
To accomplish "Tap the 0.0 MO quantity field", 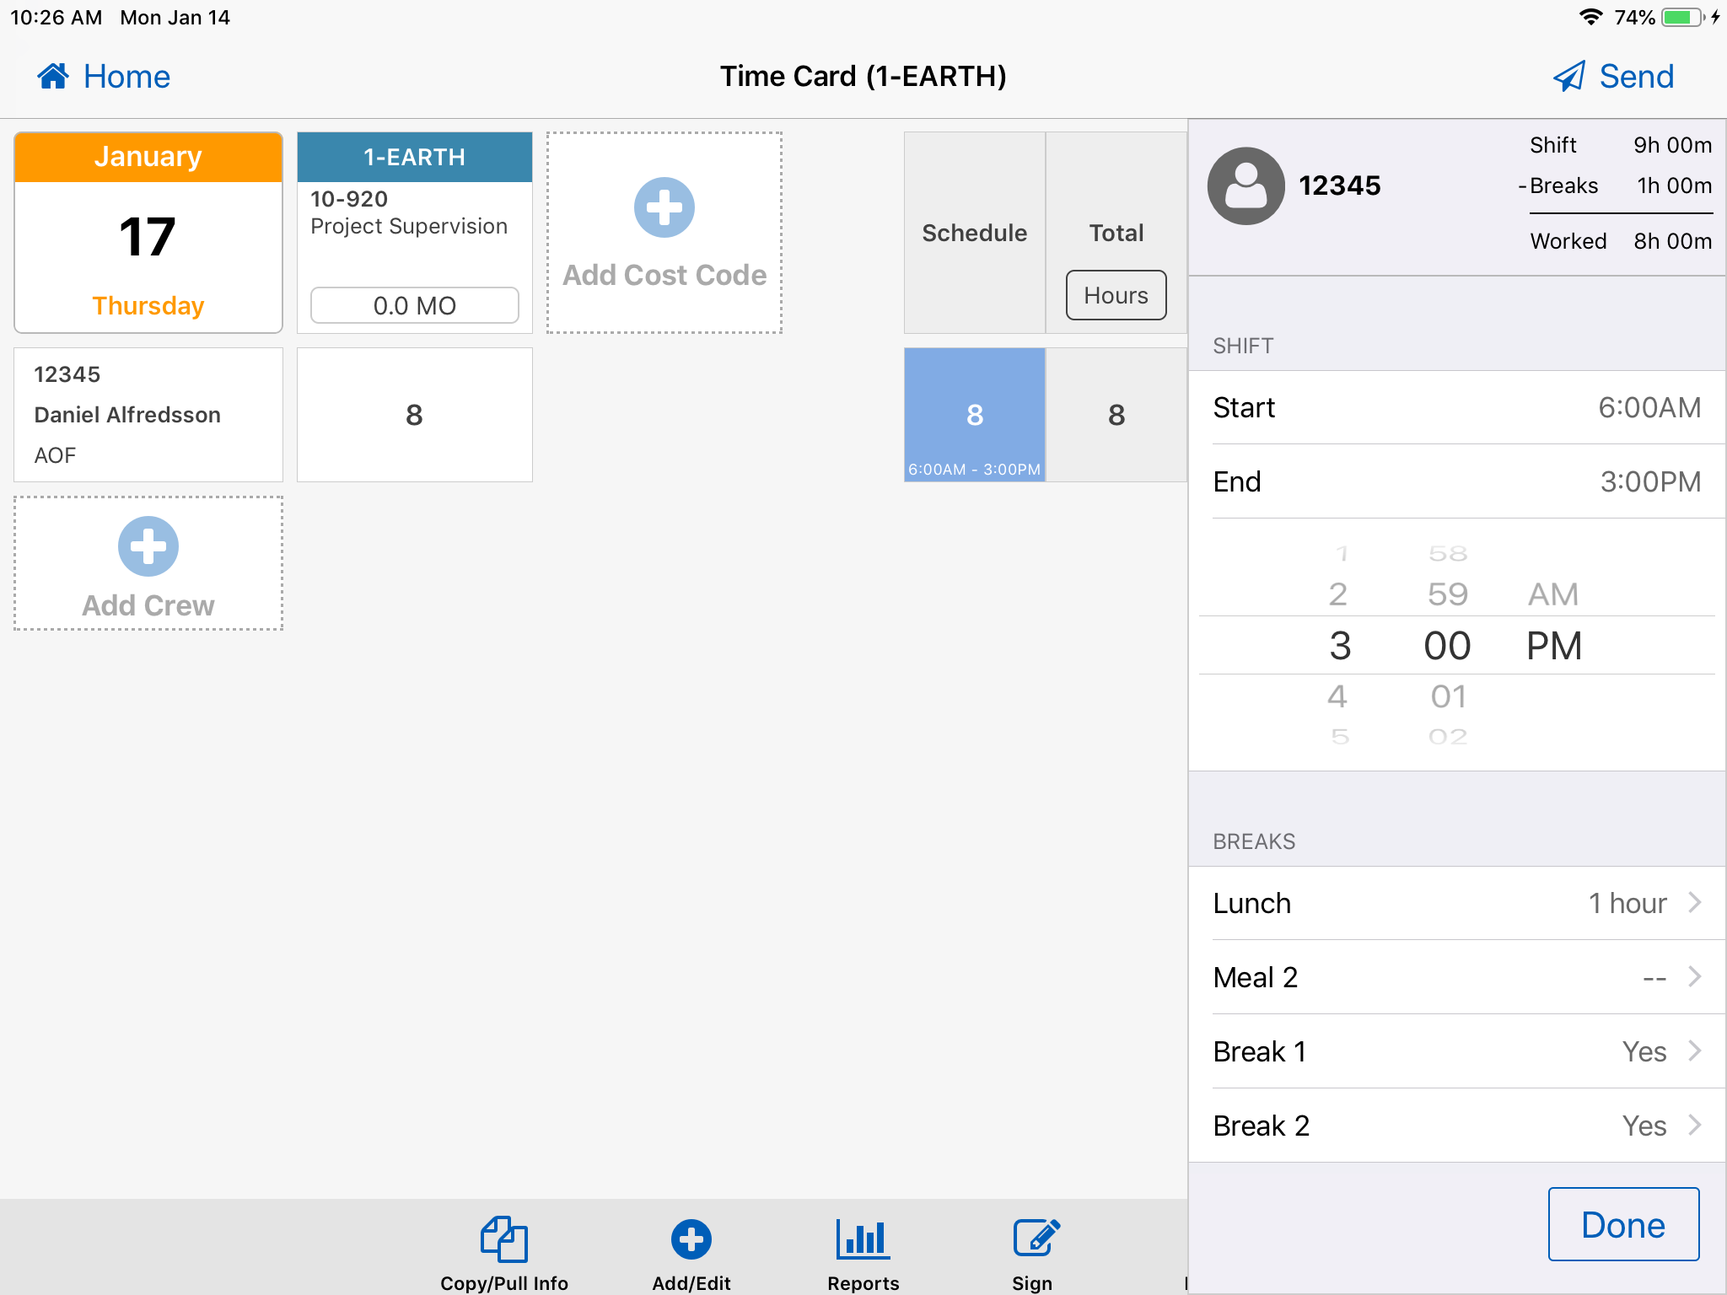I will (414, 305).
